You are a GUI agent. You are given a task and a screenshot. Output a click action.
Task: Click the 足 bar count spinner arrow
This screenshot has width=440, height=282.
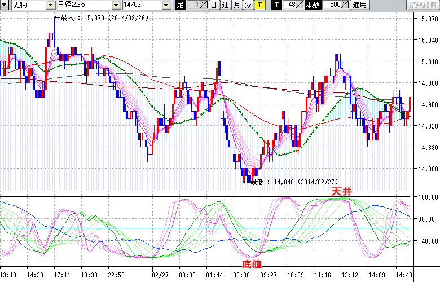pyautogui.click(x=205, y=5)
